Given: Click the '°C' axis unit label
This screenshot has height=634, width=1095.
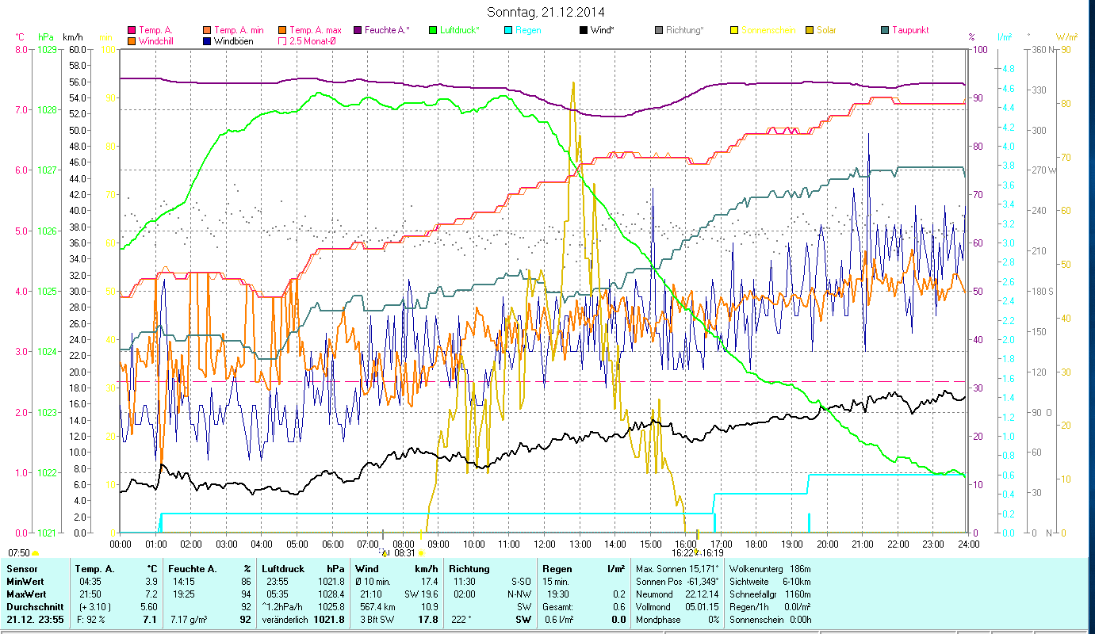Looking at the screenshot, I should pyautogui.click(x=20, y=37).
